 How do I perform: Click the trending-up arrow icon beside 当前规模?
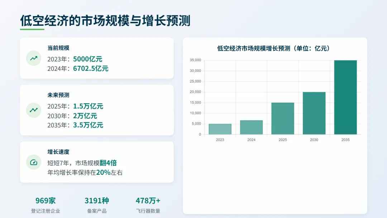click(34, 58)
